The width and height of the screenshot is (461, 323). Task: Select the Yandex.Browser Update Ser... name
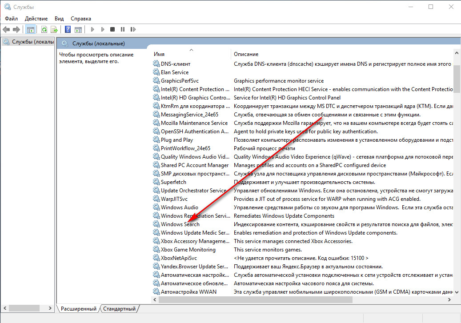(194, 266)
